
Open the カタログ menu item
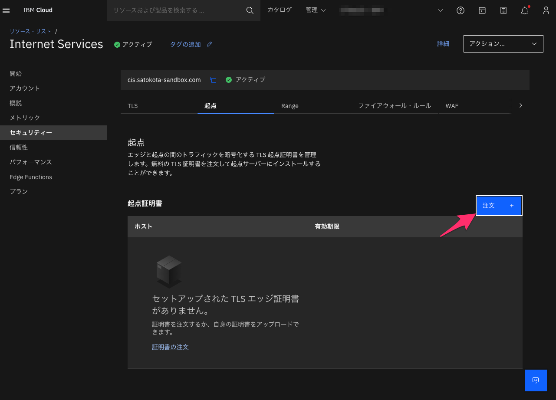click(x=280, y=10)
